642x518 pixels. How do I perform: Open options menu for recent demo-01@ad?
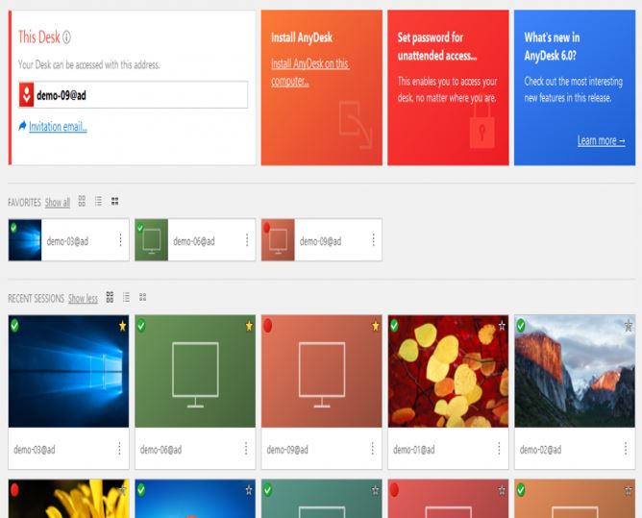[499, 449]
